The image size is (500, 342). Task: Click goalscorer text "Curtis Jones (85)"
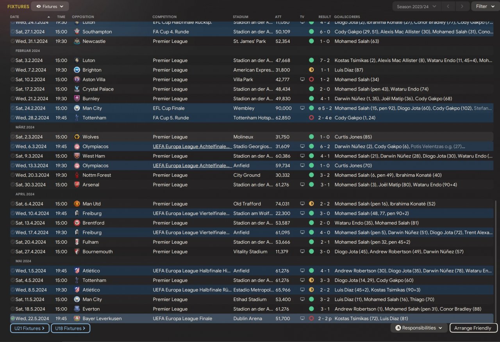point(354,137)
